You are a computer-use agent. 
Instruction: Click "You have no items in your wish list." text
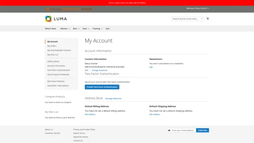[x=60, y=118]
